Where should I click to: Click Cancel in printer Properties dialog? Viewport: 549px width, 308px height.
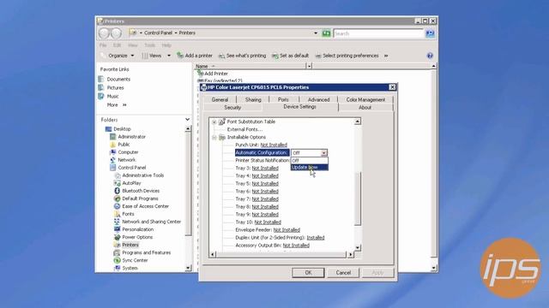(x=343, y=273)
